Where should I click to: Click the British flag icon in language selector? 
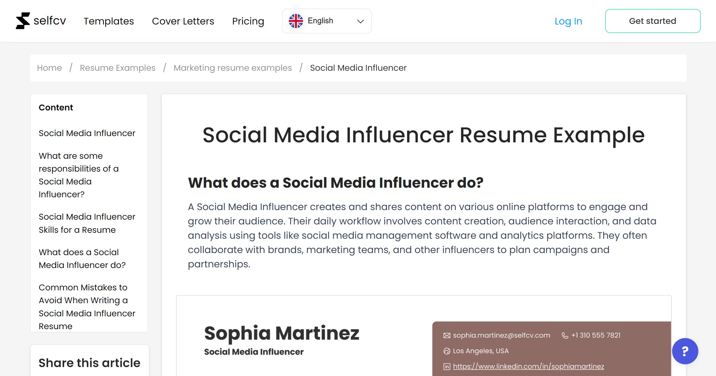[x=296, y=20]
